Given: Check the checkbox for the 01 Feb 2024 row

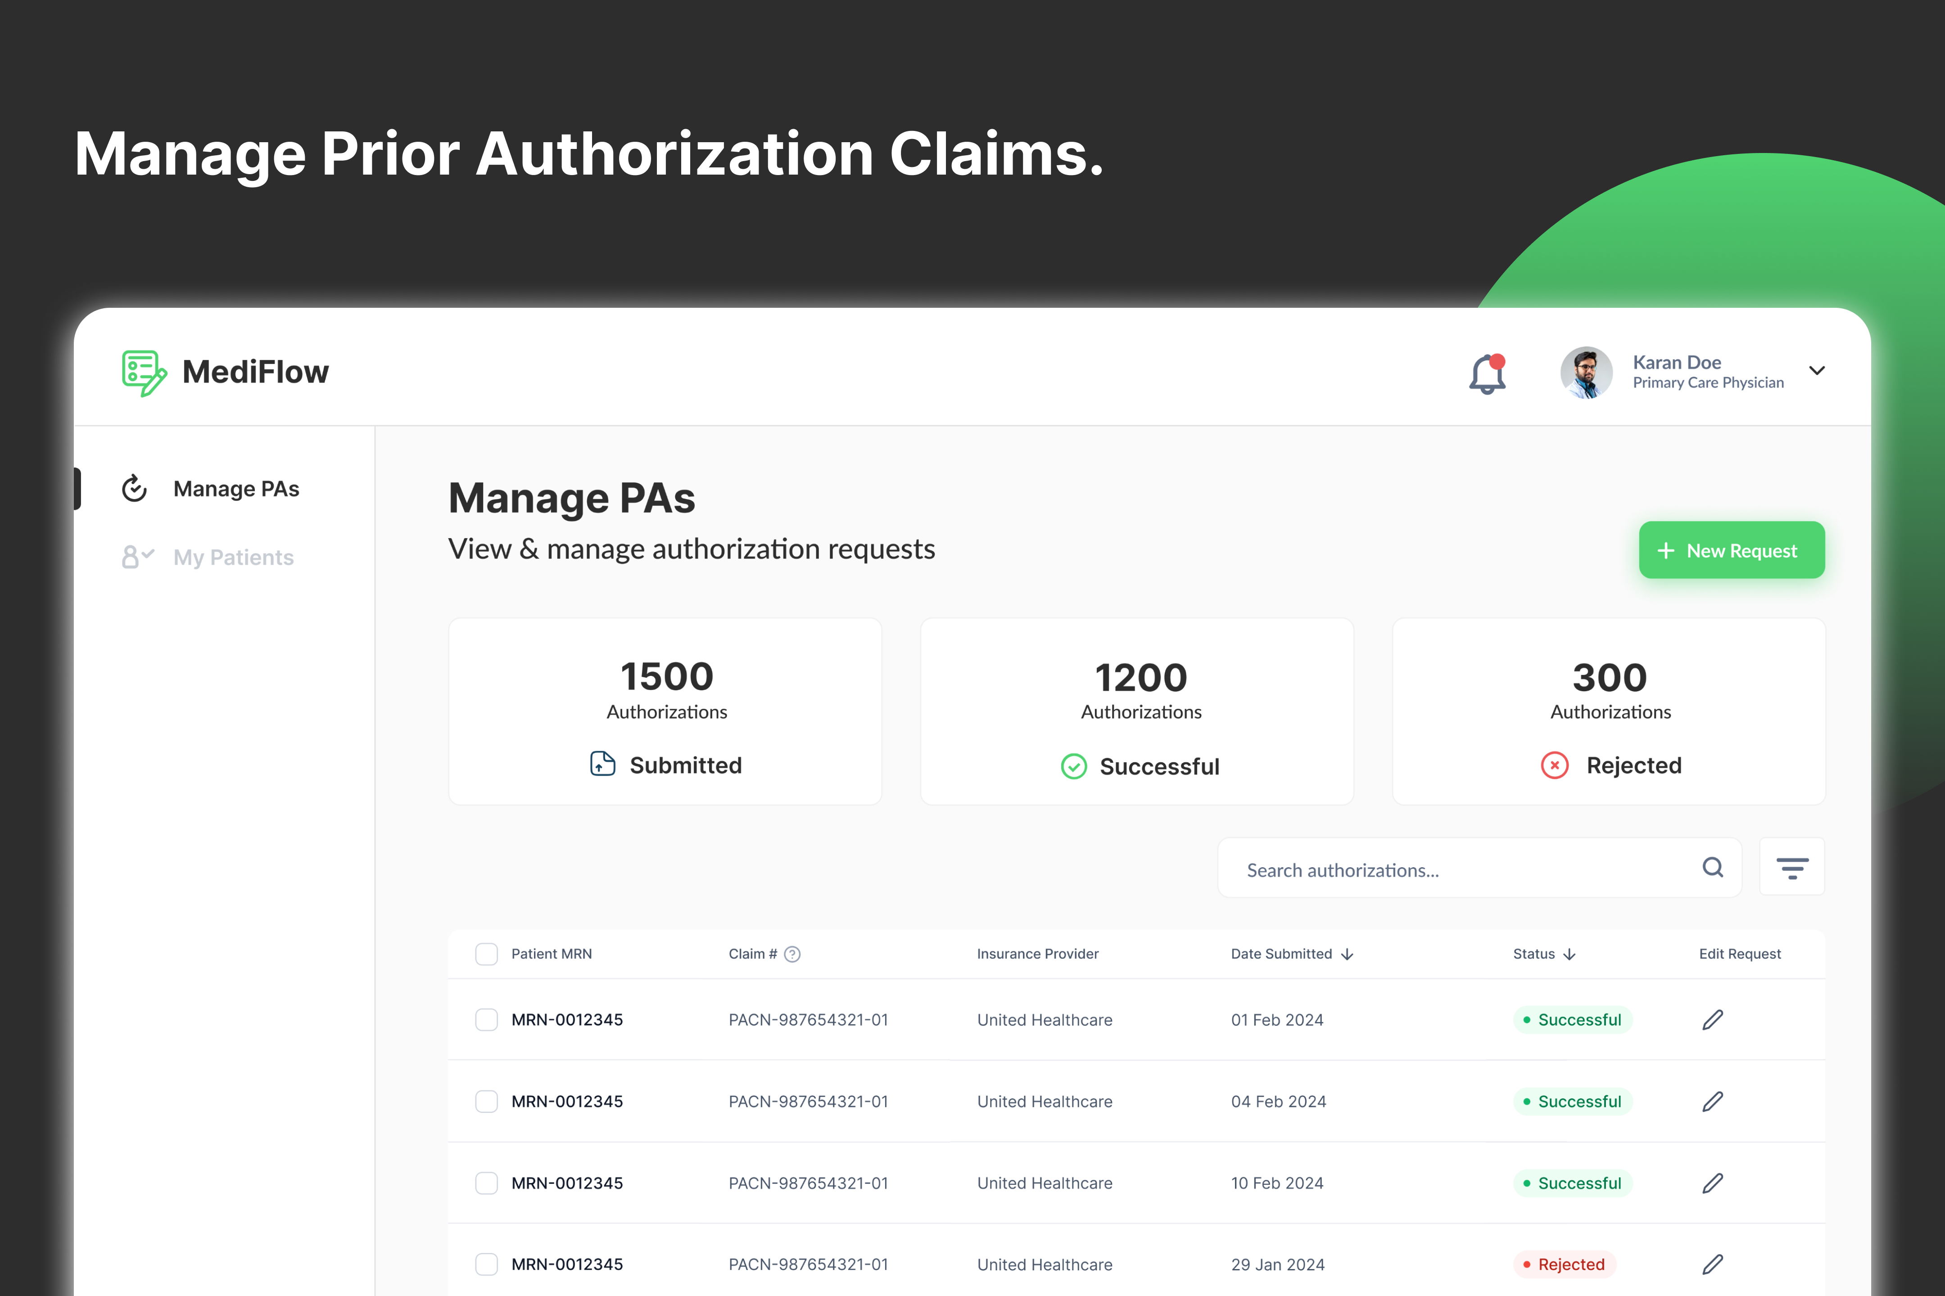Looking at the screenshot, I should coord(486,1019).
